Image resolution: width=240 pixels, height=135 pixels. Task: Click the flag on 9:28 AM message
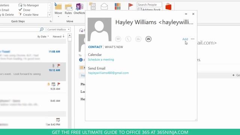click(x=59, y=84)
